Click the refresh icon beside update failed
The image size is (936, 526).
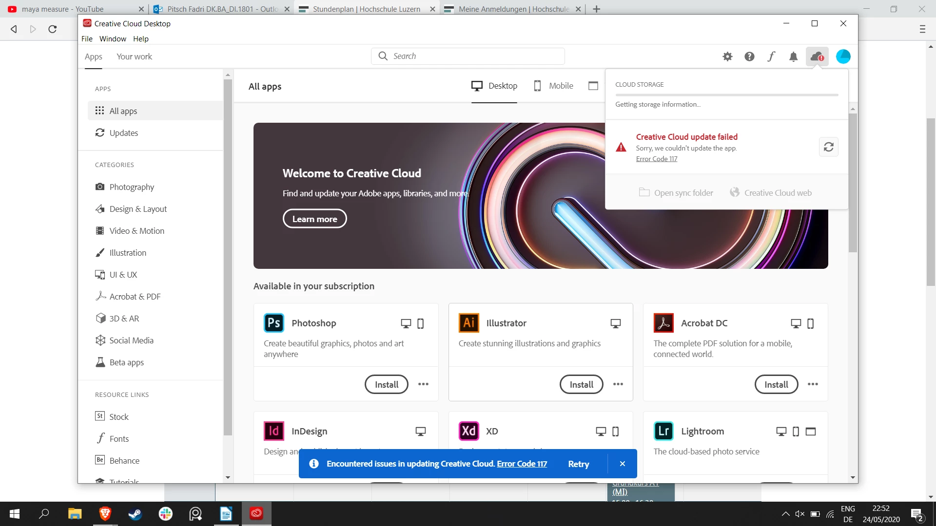828,147
